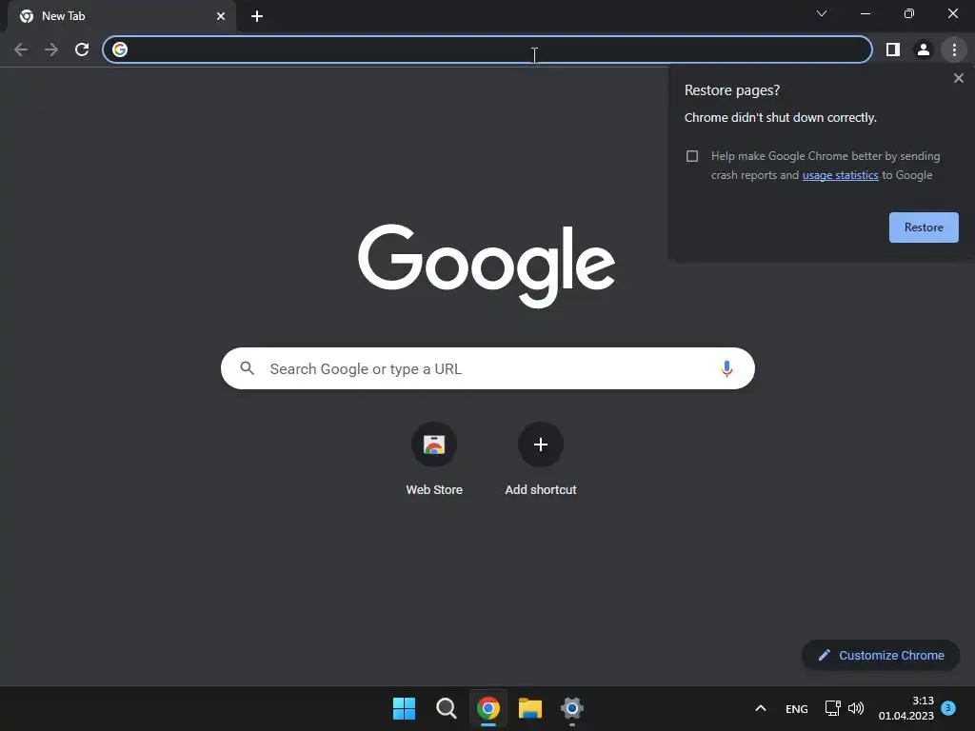This screenshot has width=975, height=731.
Task: Open File Explorer from taskbar
Action: (530, 708)
